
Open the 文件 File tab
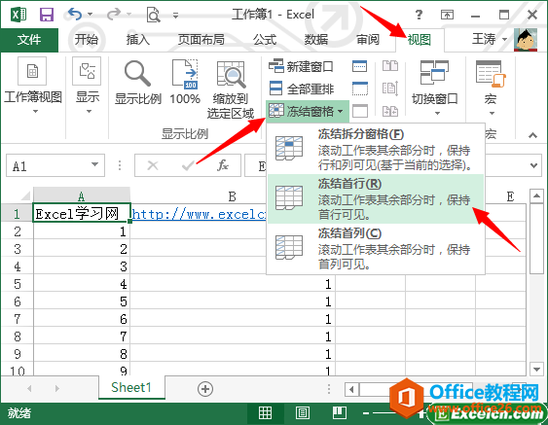[29, 40]
